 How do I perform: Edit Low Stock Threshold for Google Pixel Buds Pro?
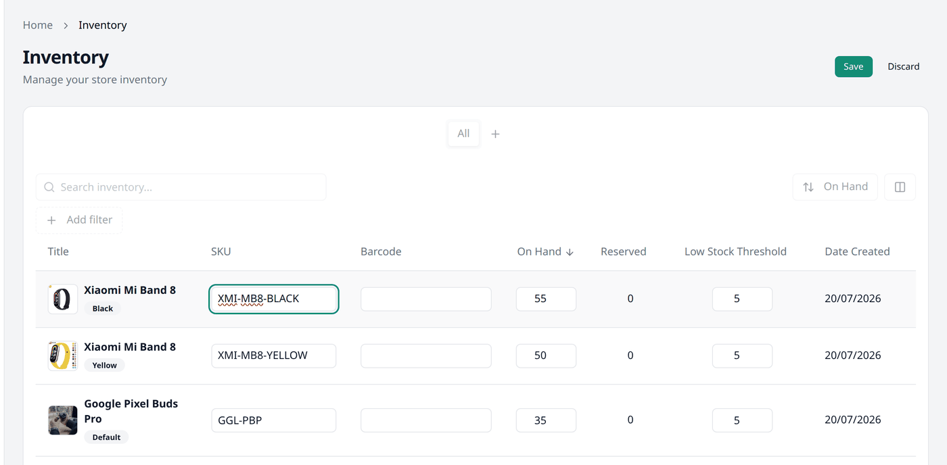click(742, 420)
